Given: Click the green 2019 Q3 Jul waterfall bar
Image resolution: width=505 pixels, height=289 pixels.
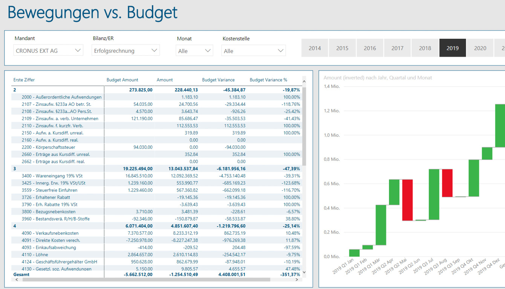Looking at the screenshot, I should [434, 195].
